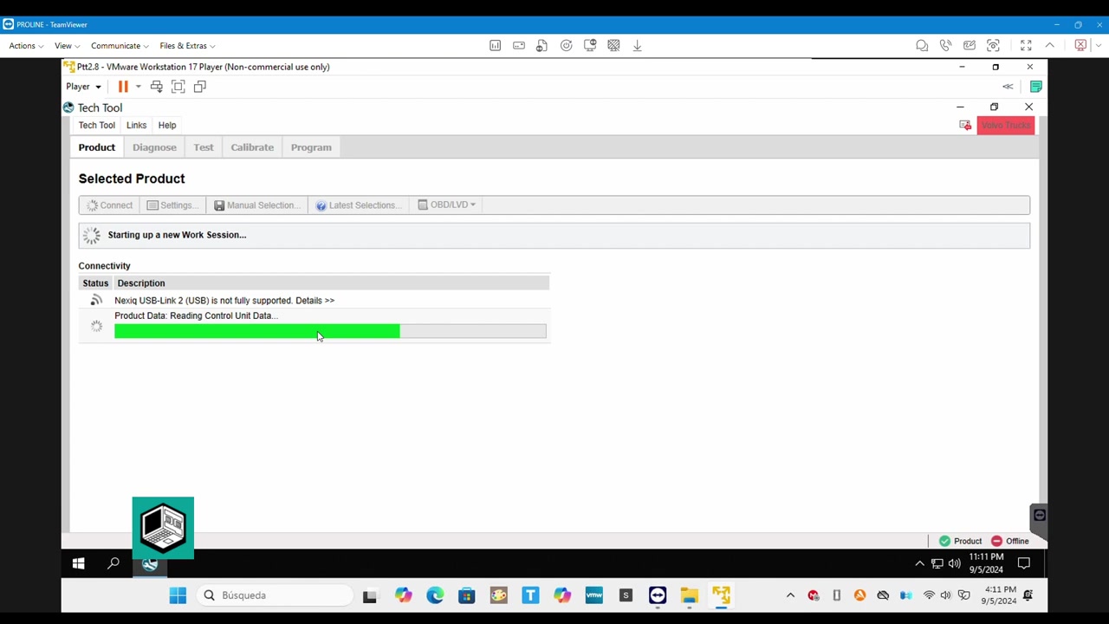Open product Settings button
The image size is (1109, 624).
[x=172, y=205]
